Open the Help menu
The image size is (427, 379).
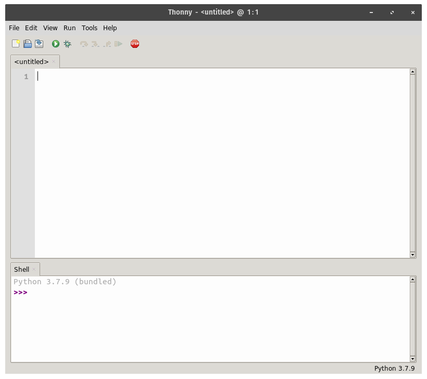click(x=110, y=28)
